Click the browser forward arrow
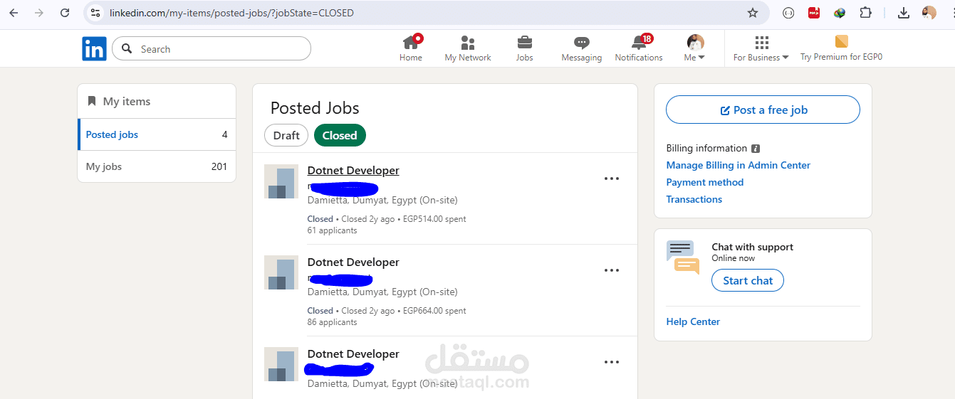The height and width of the screenshot is (399, 955). 39,13
